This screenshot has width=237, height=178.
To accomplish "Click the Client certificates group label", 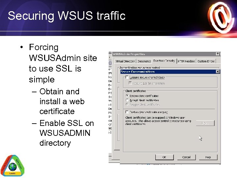I will tap(136, 91).
